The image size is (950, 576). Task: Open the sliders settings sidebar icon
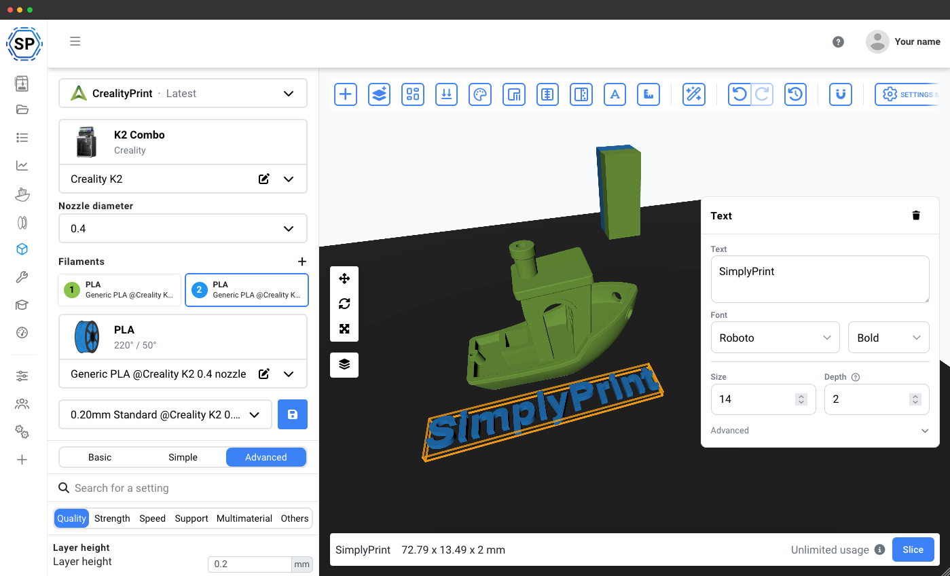tap(22, 376)
